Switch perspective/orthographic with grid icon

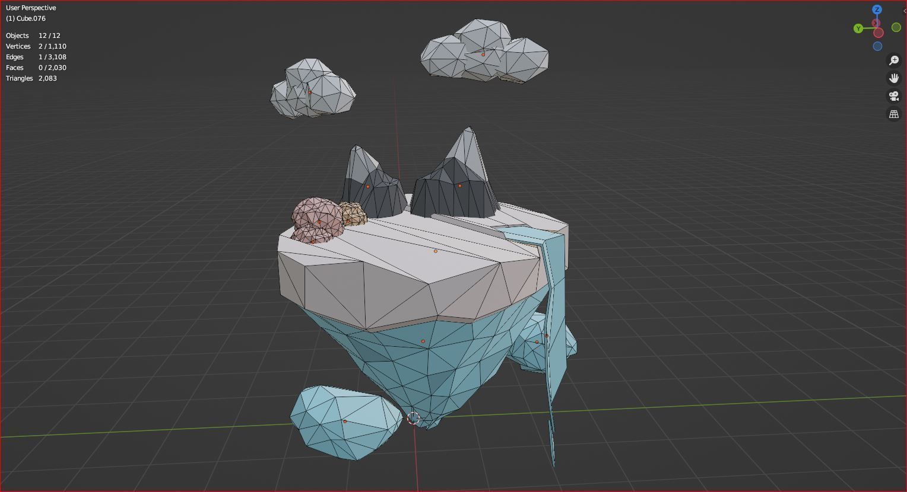pyautogui.click(x=894, y=114)
